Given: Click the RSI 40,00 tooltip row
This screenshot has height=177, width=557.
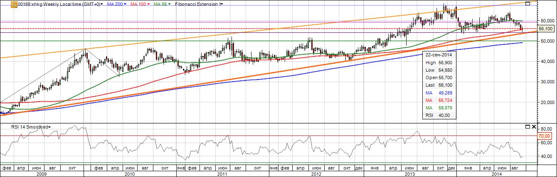Looking at the screenshot, I should [x=439, y=115].
